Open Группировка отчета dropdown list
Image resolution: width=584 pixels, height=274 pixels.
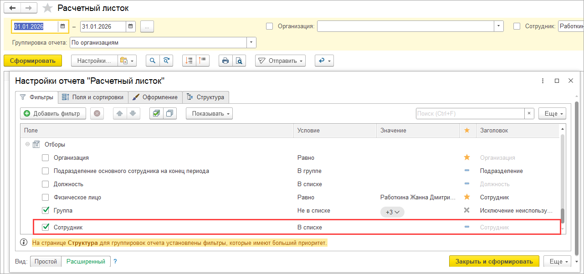(x=251, y=42)
